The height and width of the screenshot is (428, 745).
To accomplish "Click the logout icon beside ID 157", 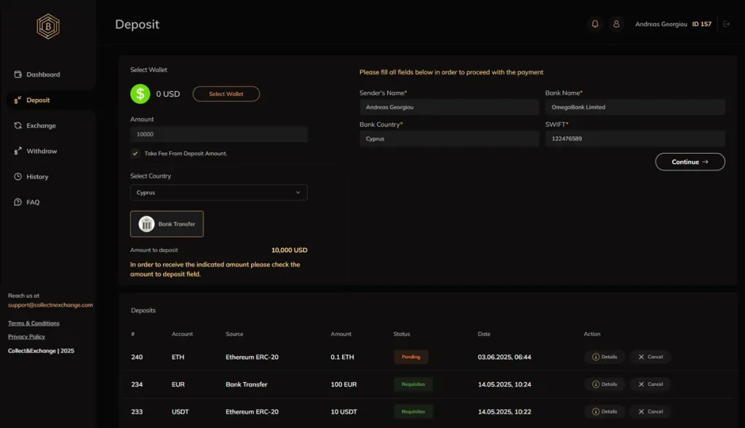I will click(x=726, y=24).
